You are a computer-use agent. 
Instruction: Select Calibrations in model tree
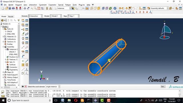(x=11, y=39)
